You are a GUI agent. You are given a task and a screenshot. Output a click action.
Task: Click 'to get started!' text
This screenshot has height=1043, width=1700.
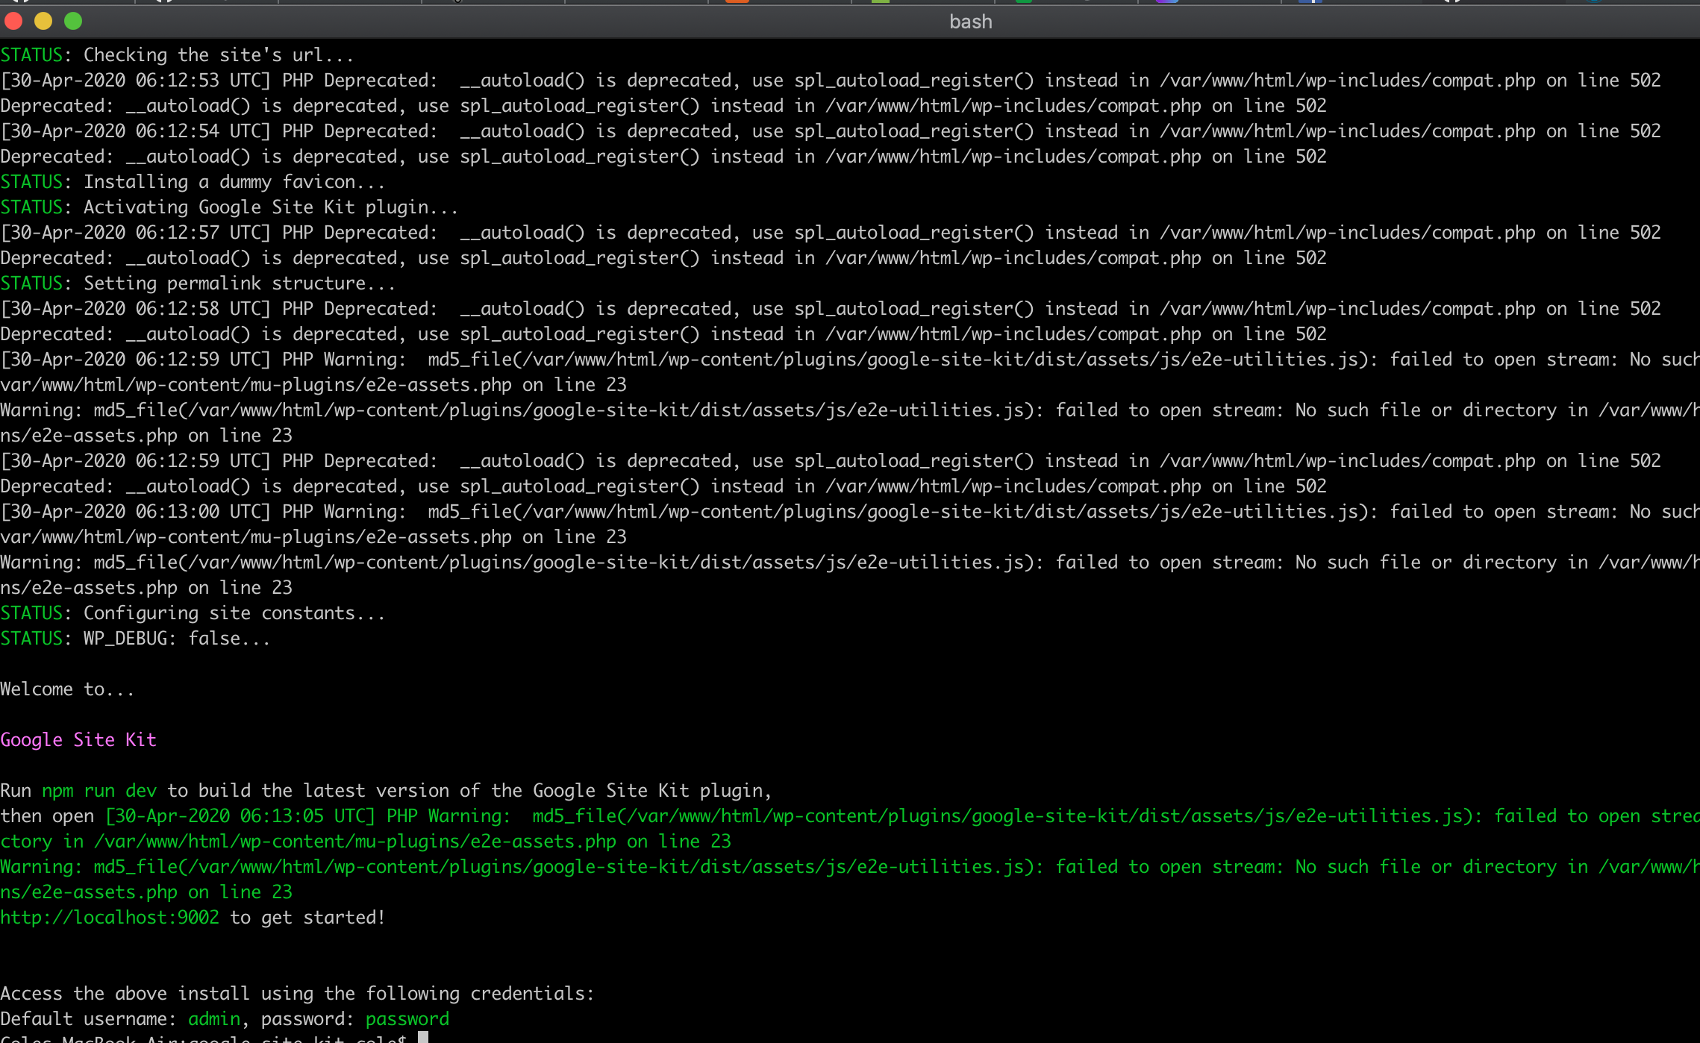[307, 918]
